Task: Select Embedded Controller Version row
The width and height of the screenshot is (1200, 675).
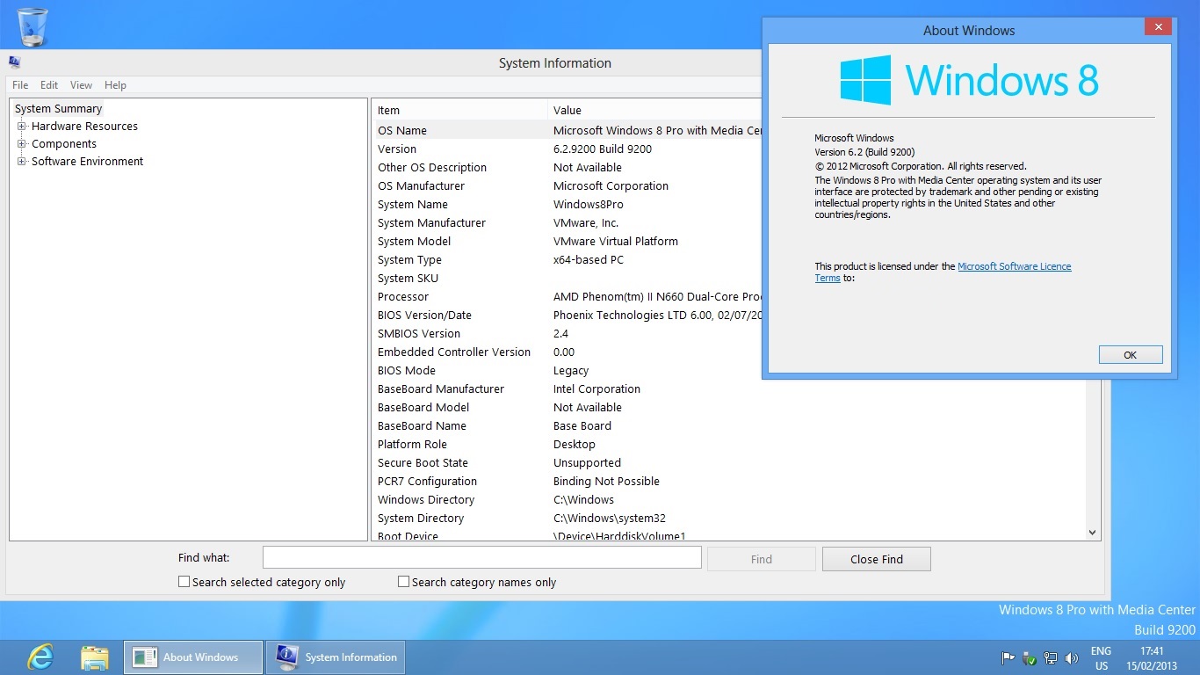Action: tap(567, 352)
